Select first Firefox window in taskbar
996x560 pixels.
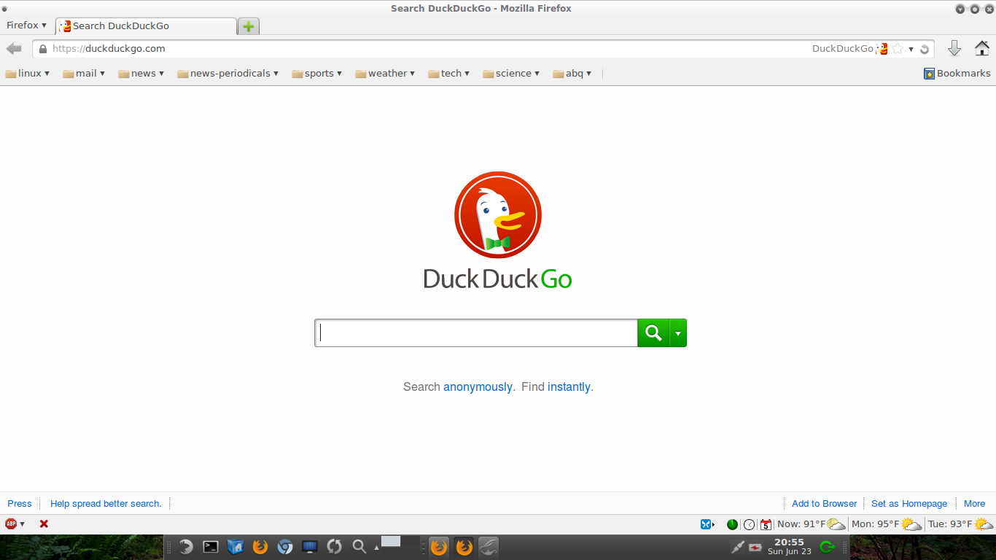[439, 547]
